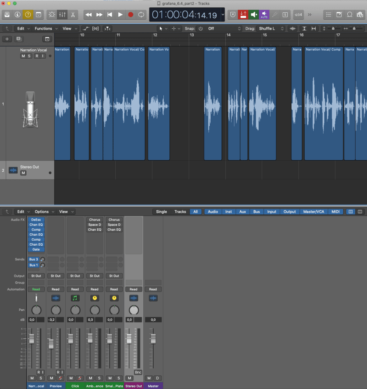Click the Record button in transport
This screenshot has height=389, width=367.
pyautogui.click(x=131, y=14)
